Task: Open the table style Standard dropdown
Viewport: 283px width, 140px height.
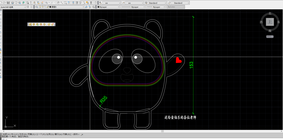Action: point(157,3)
